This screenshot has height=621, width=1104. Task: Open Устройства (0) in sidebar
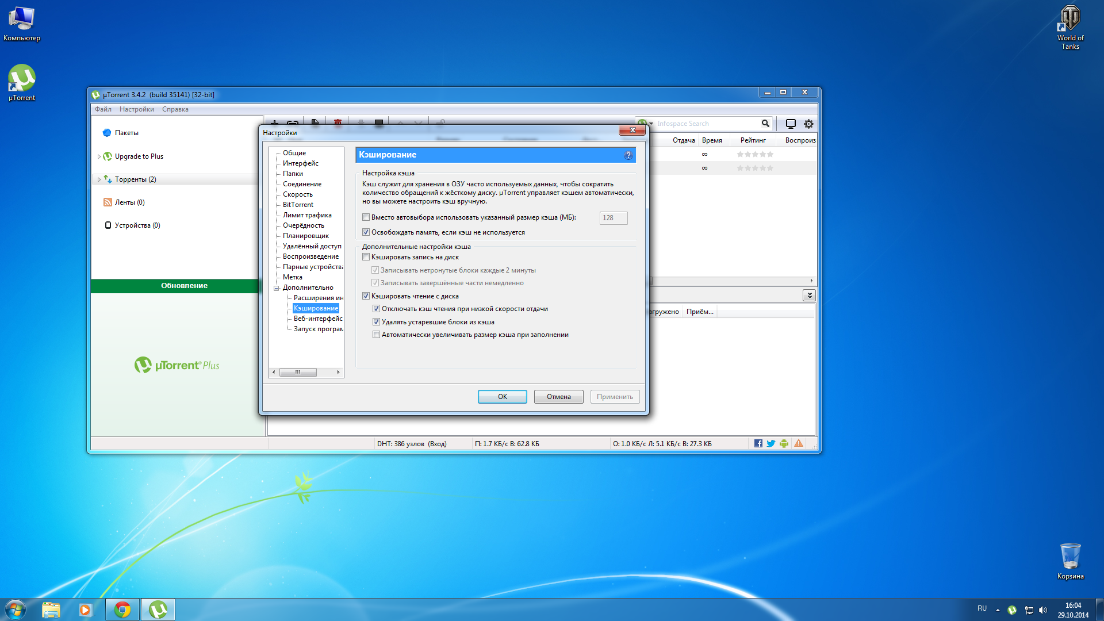[x=137, y=225]
